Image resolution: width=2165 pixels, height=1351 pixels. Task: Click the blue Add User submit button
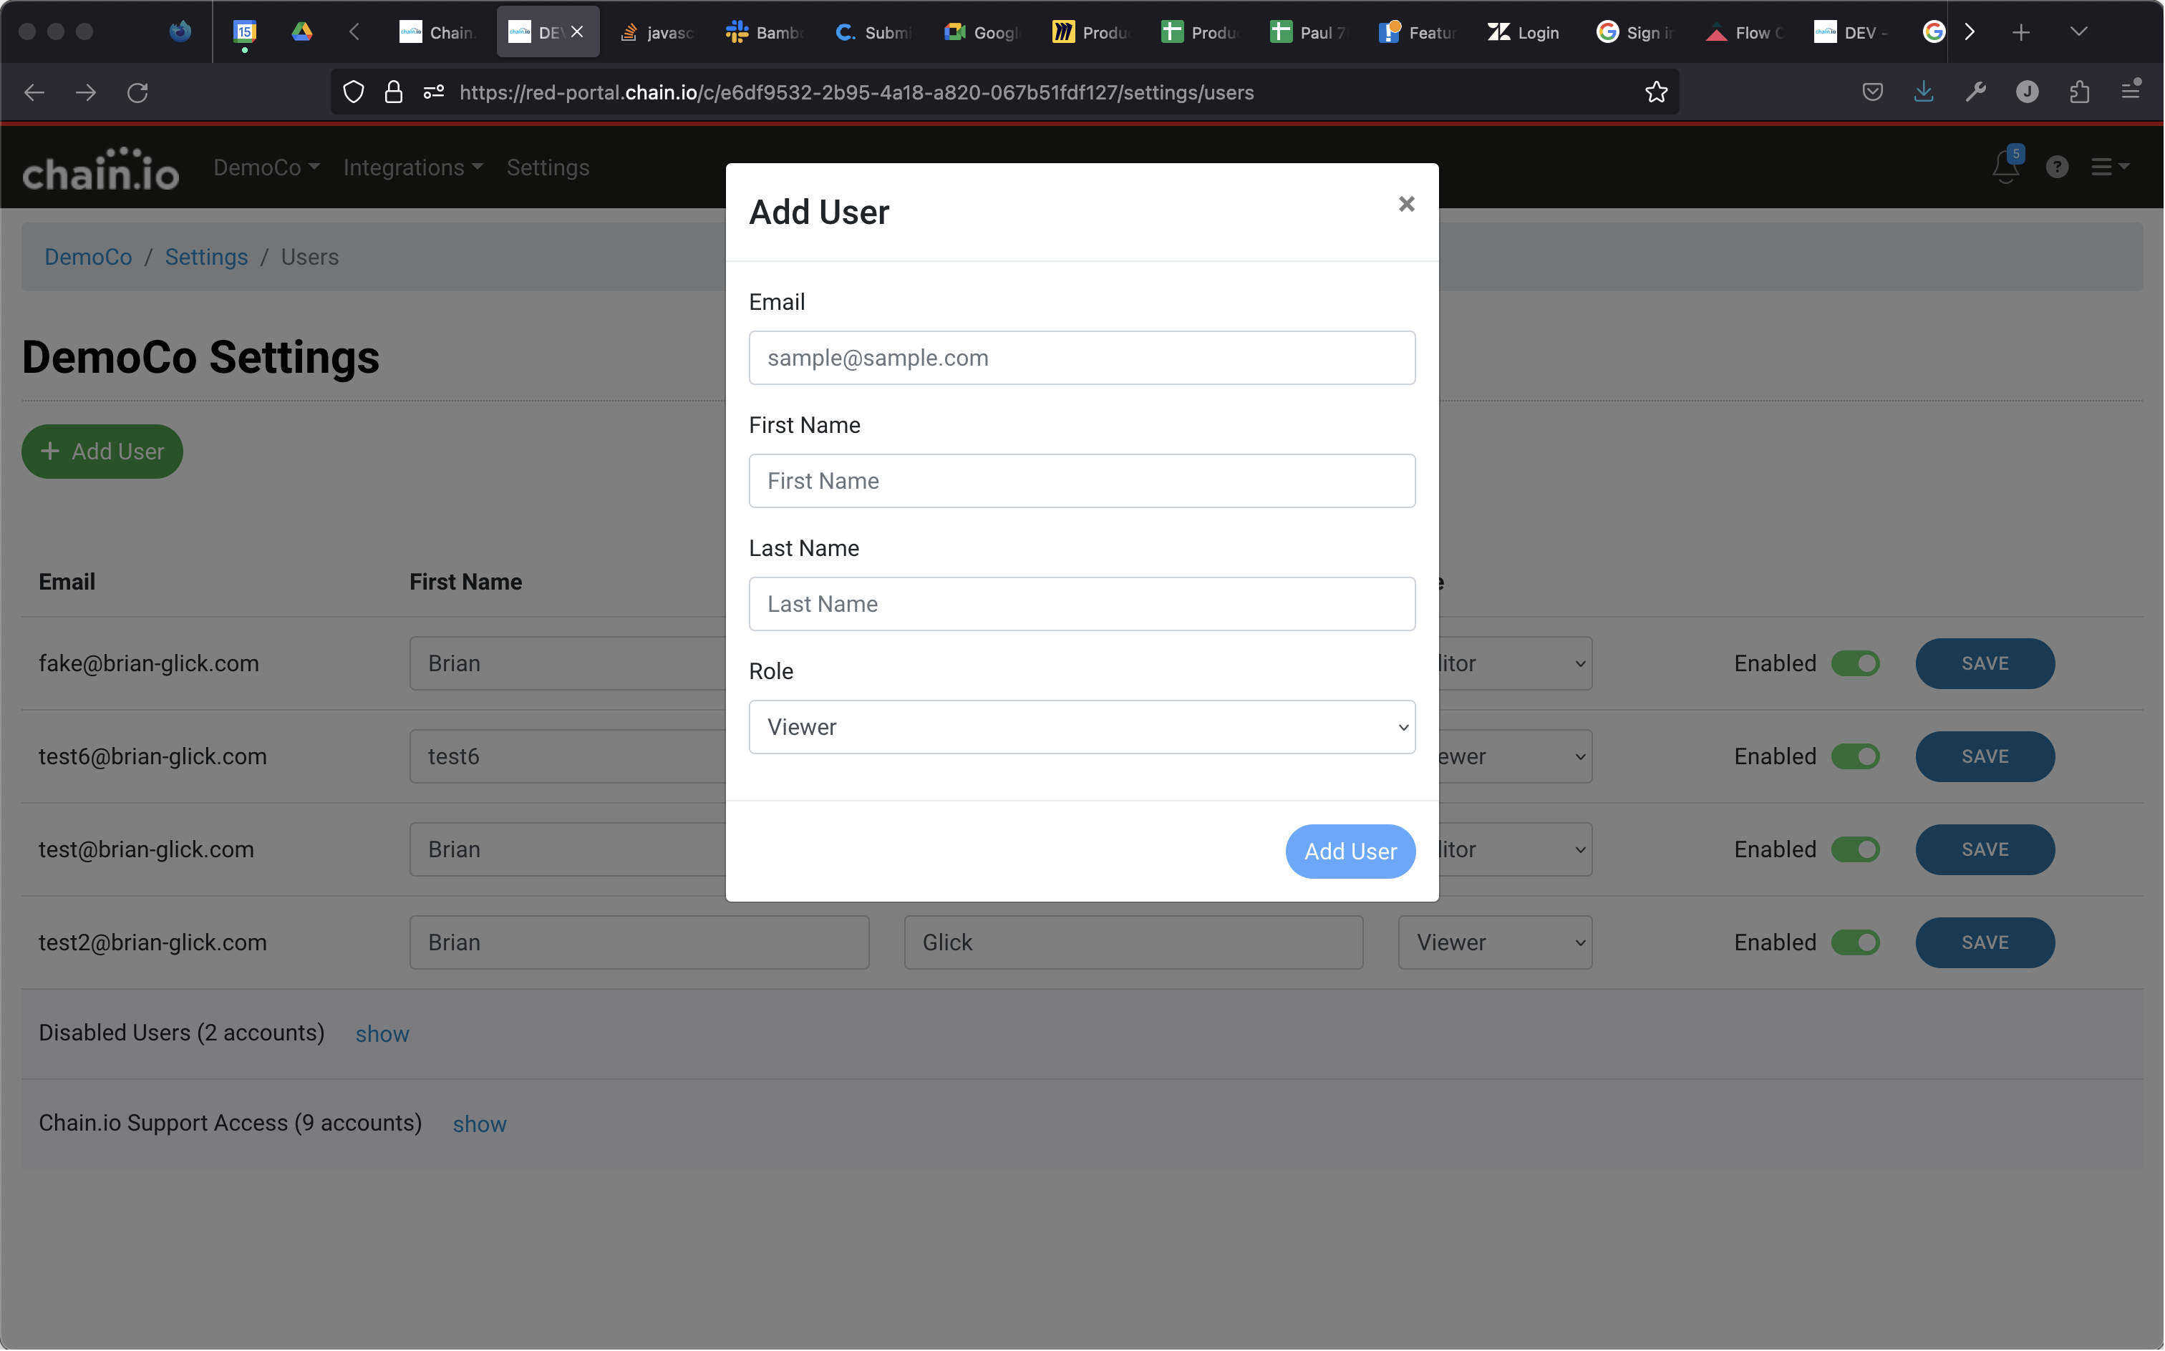click(1349, 852)
